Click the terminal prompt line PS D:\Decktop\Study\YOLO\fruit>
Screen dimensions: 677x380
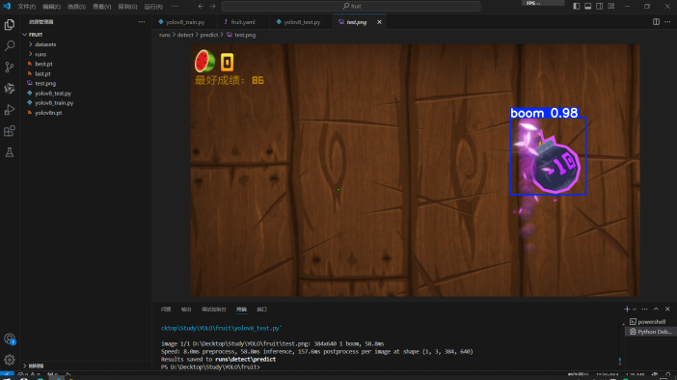pos(210,367)
